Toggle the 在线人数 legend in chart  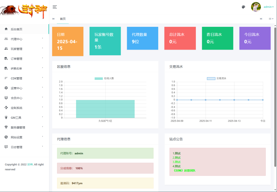point(104,79)
